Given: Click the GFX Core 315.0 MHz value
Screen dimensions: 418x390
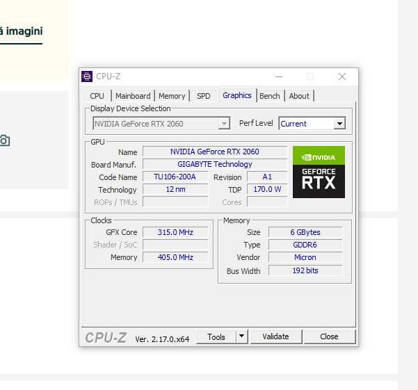Looking at the screenshot, I should (175, 232).
